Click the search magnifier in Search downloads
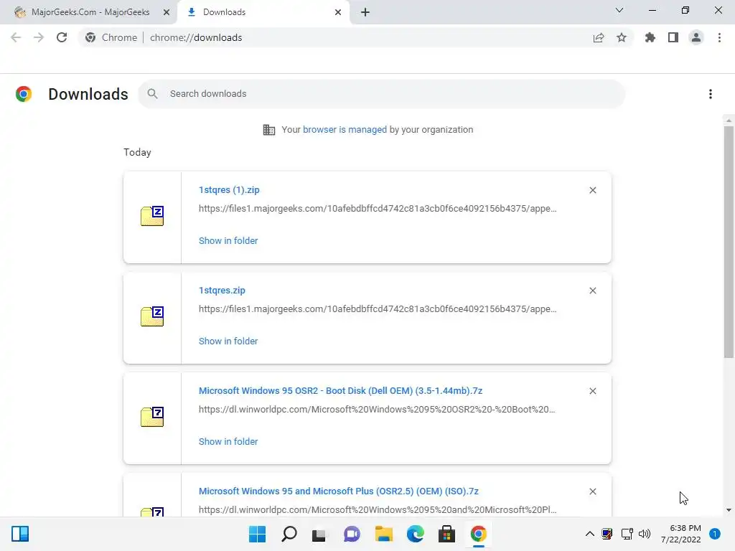The height and width of the screenshot is (551, 735). pyautogui.click(x=152, y=94)
